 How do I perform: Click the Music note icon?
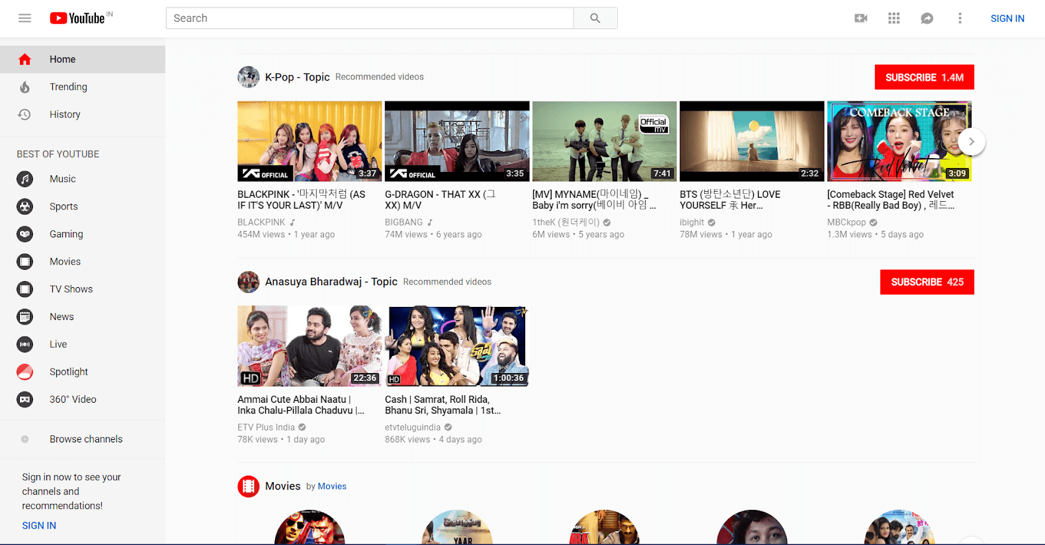[24, 179]
